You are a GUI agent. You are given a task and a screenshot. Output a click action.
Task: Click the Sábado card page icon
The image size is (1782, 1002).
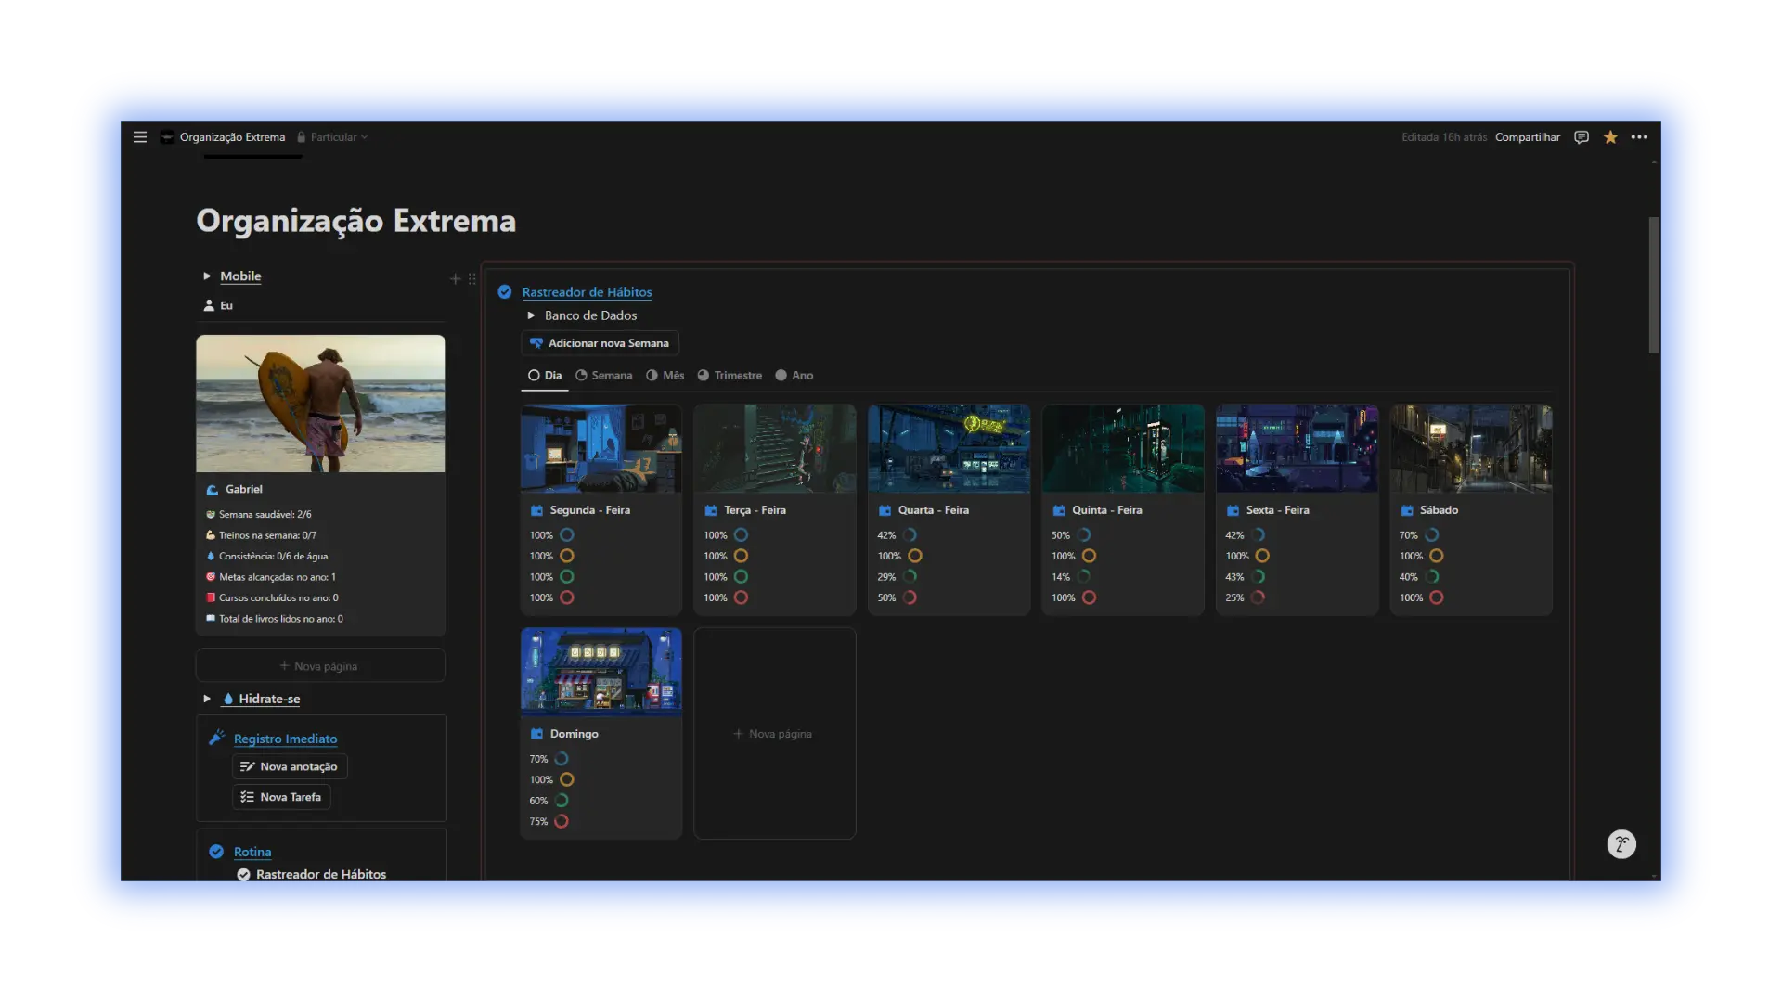pos(1407,510)
